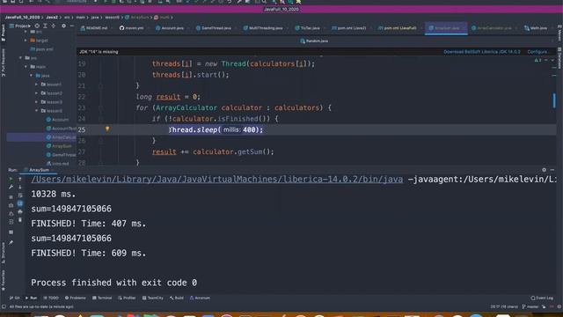Click the up arrow in Run console
563x317 pixels.
tap(20, 179)
